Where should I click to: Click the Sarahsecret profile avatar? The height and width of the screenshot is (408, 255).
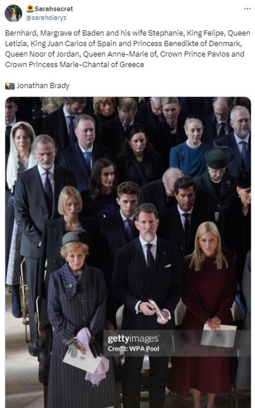point(13,13)
